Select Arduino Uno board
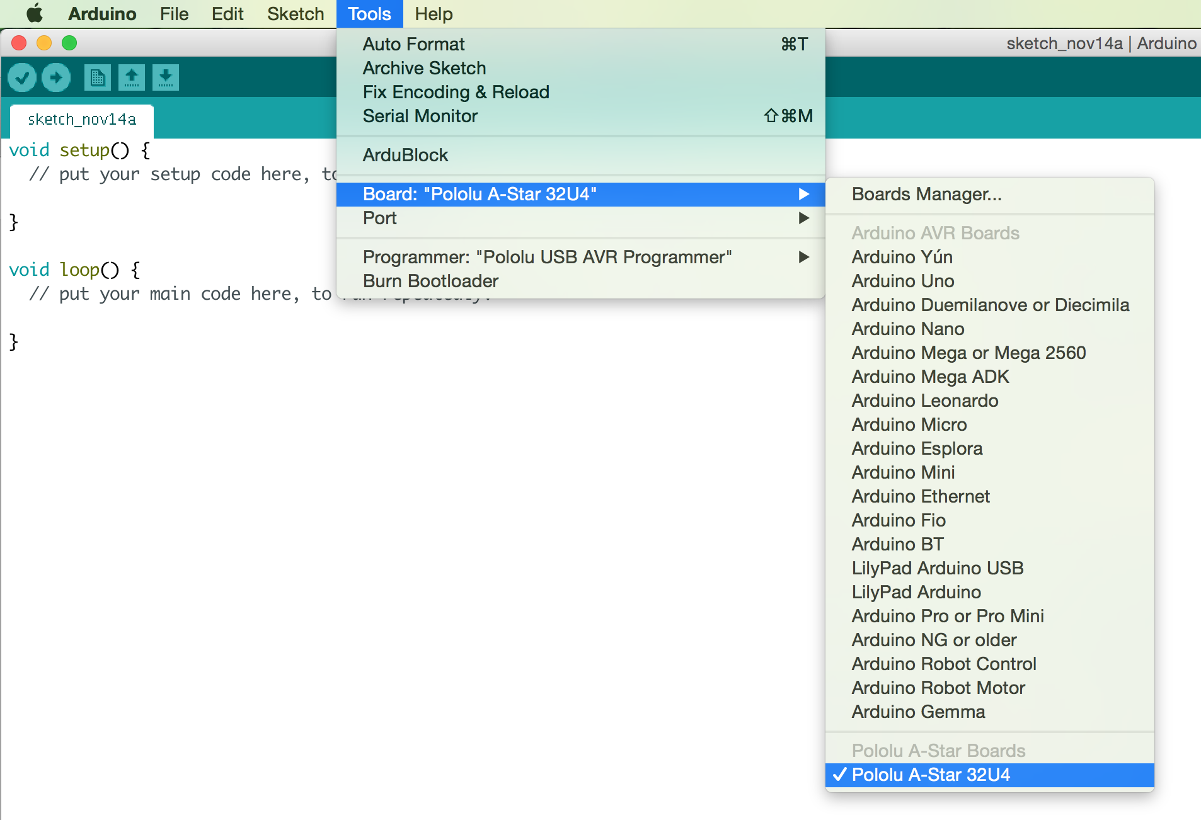The image size is (1201, 820). (990, 281)
